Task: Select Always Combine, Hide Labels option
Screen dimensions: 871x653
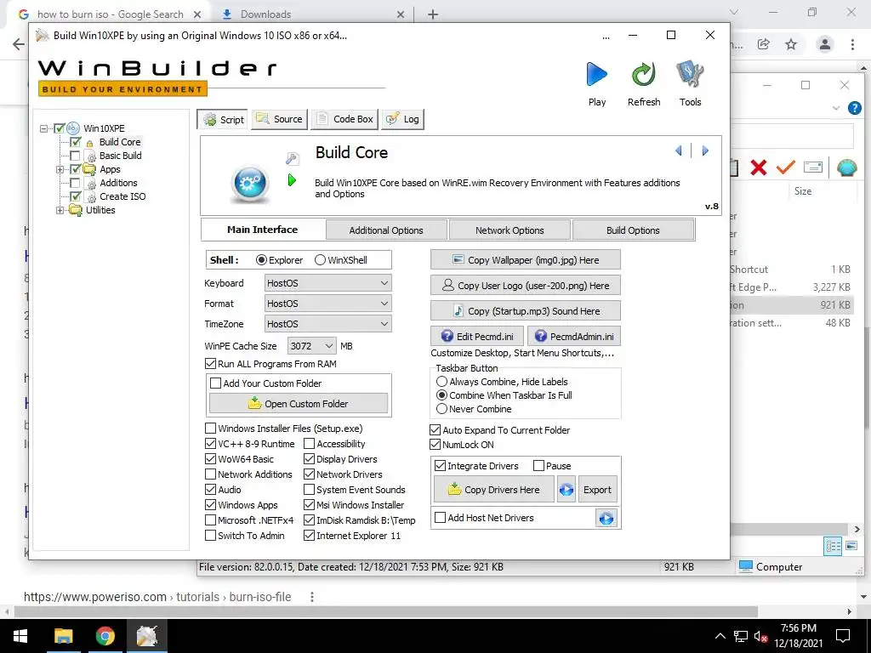Action: click(441, 382)
